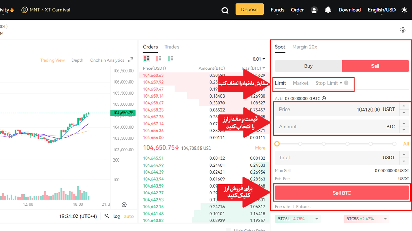The image size is (412, 231).
Task: Decrease Amount using stepper down arrow
Action: pos(404,130)
